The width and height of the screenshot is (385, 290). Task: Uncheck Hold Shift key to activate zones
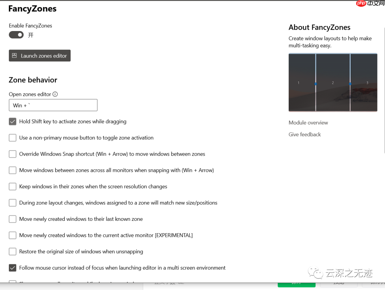pyautogui.click(x=12, y=121)
